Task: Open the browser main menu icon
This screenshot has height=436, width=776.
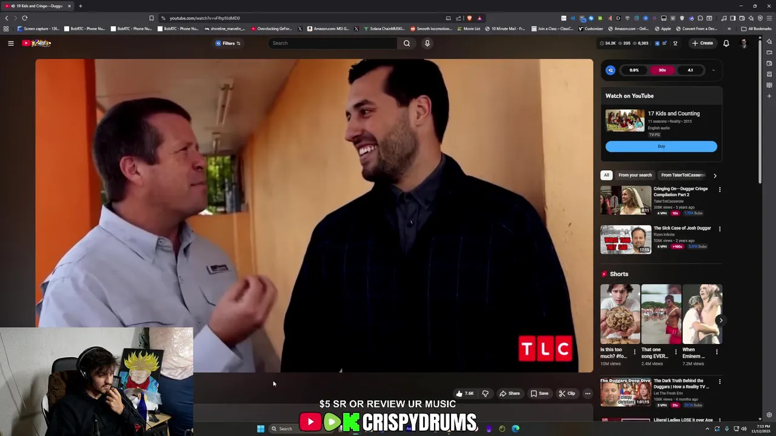Action: click(769, 18)
